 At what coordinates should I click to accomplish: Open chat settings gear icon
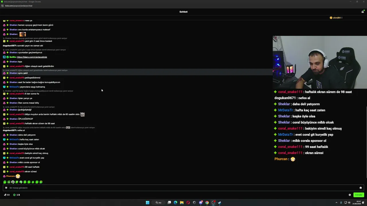tap(350, 195)
